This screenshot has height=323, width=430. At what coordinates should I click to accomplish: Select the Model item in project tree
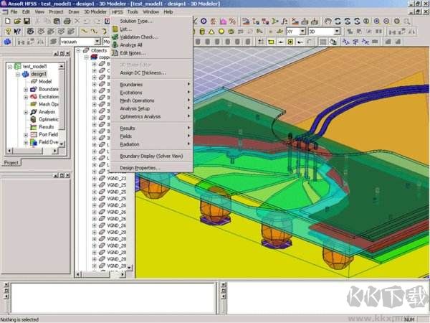tap(45, 82)
